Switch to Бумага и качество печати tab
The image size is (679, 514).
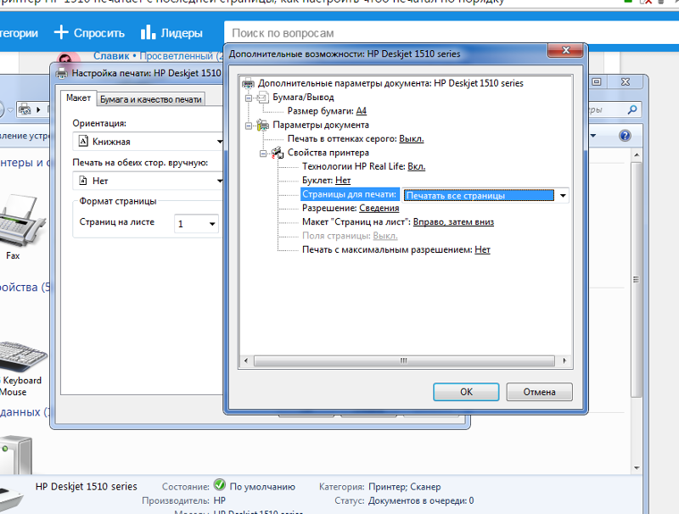[x=151, y=99]
